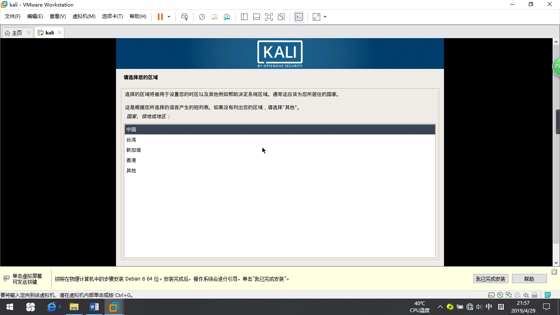This screenshot has height=315, width=560.
Task: Click the battery power tray icon
Action: [x=460, y=307]
